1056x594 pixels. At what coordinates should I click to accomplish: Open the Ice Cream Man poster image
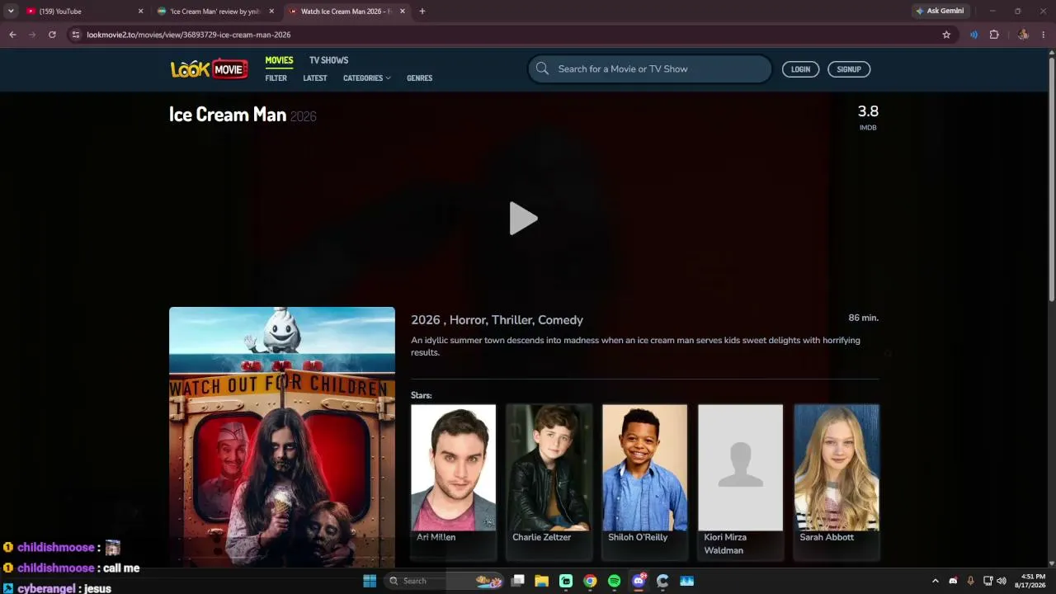pyautogui.click(x=282, y=437)
